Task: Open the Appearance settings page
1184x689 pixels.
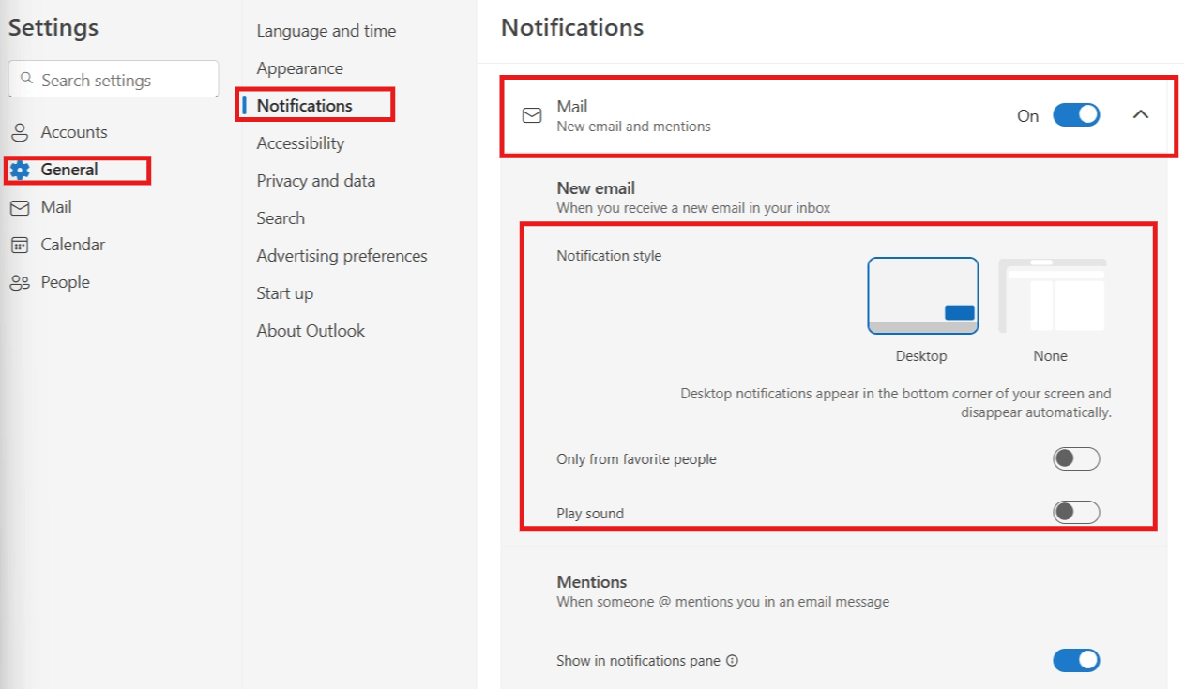Action: point(299,67)
